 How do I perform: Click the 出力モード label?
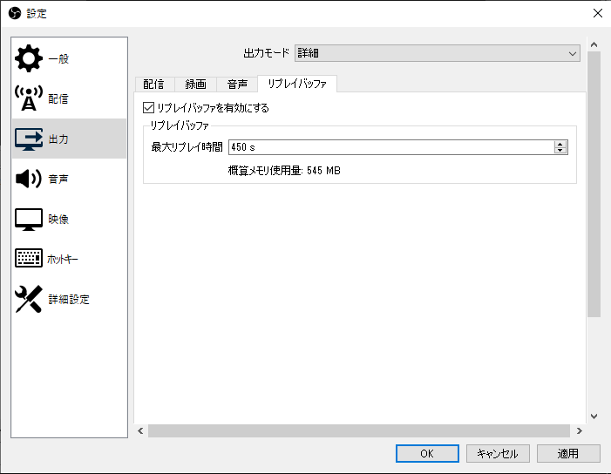click(266, 53)
